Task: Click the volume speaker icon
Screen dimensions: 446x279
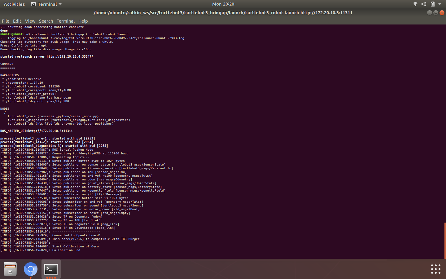Action: point(424,4)
